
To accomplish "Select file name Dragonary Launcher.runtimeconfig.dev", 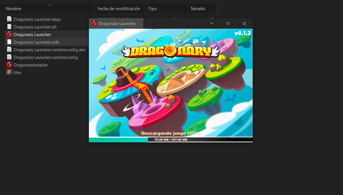I will 50,50.
